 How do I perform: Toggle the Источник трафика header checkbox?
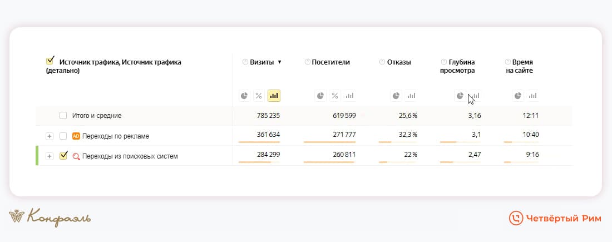point(51,61)
